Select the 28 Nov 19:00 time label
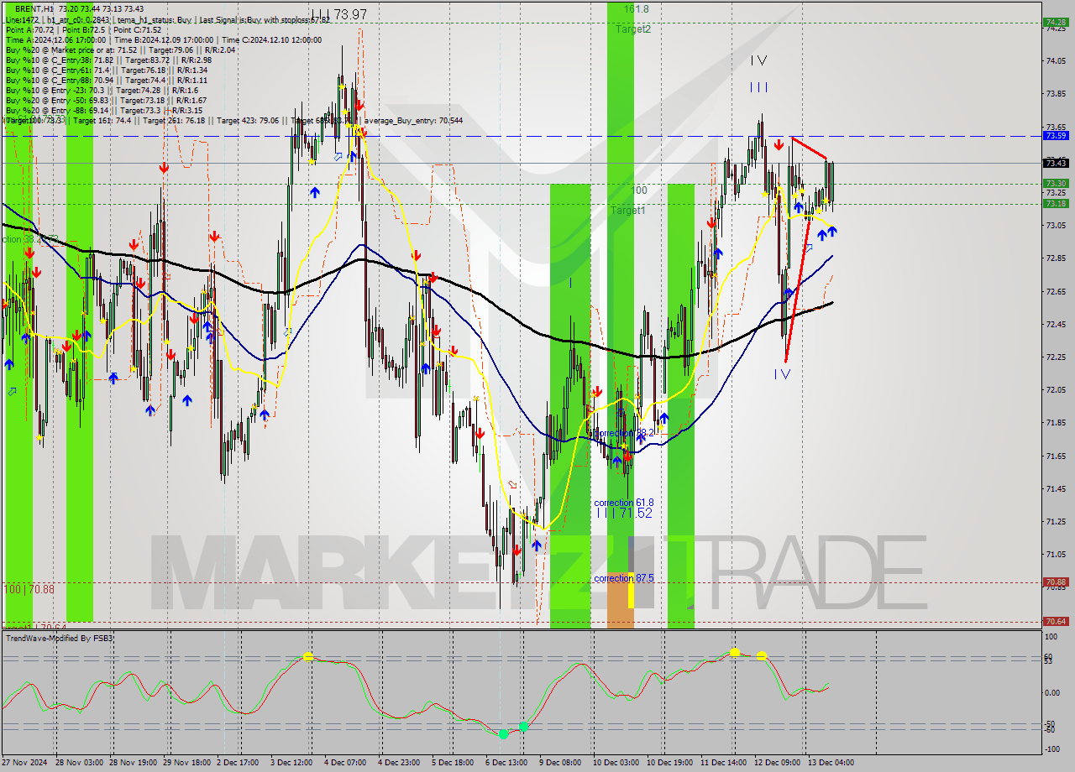1075x772 pixels. point(134,763)
